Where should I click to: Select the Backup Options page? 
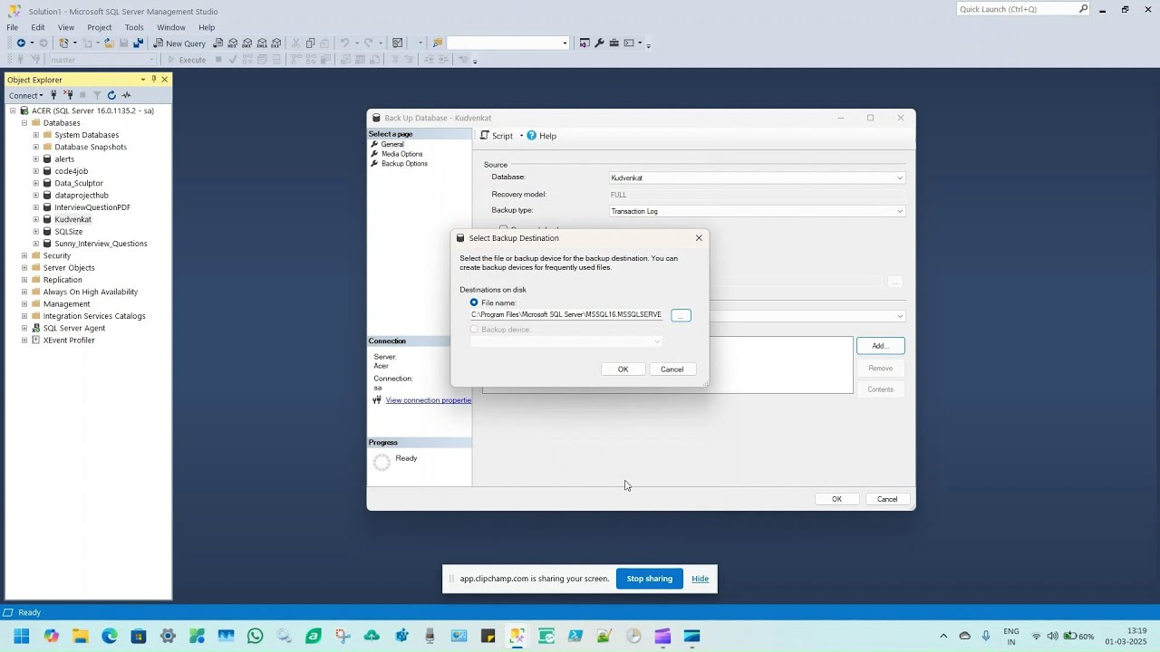click(x=404, y=164)
